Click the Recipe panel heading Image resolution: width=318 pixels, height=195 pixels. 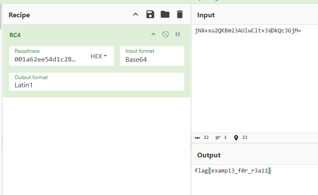pos(19,15)
